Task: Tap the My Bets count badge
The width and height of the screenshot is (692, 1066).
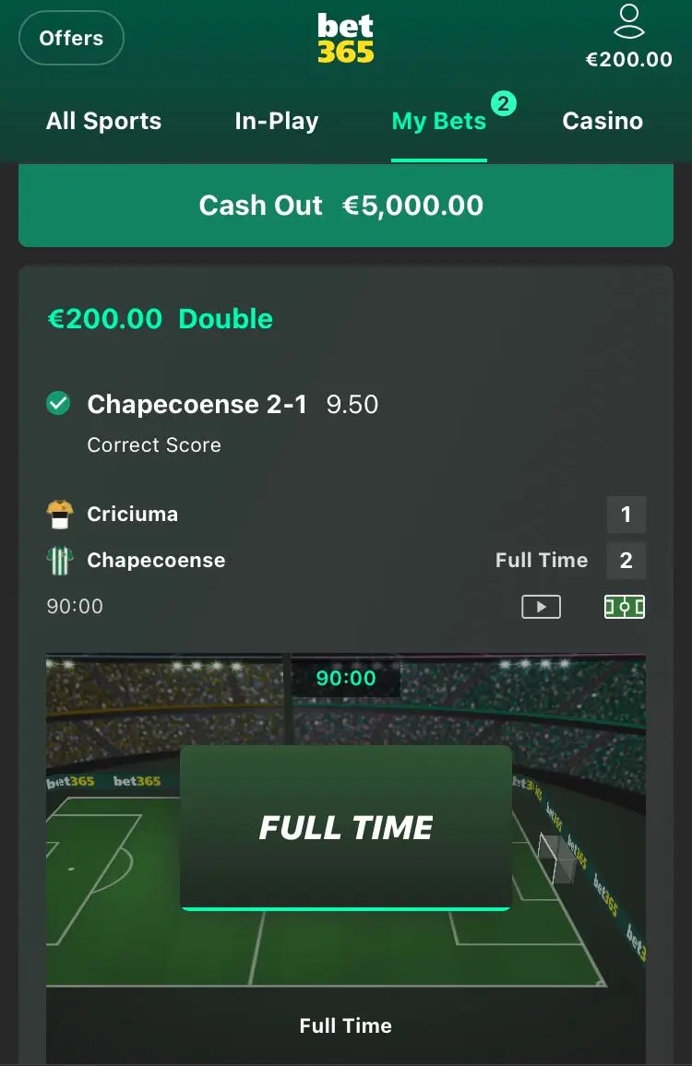Action: point(504,103)
